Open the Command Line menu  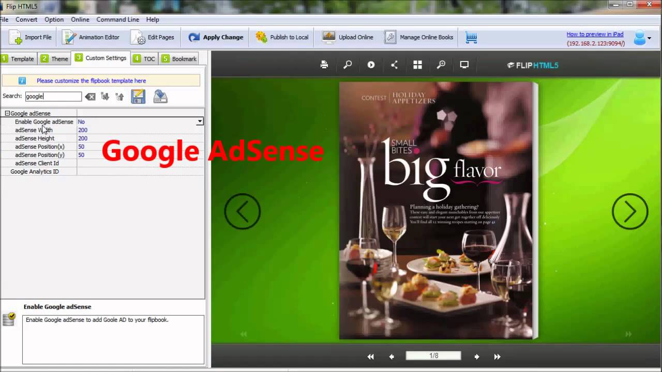pyautogui.click(x=117, y=20)
